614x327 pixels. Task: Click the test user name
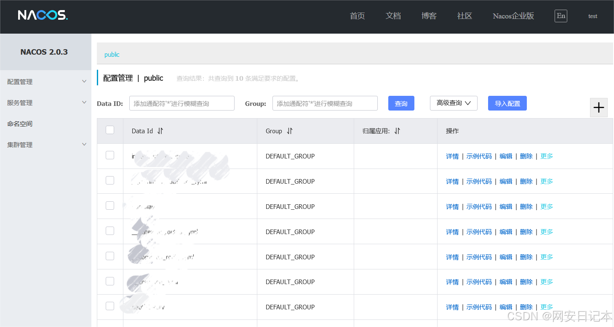593,16
